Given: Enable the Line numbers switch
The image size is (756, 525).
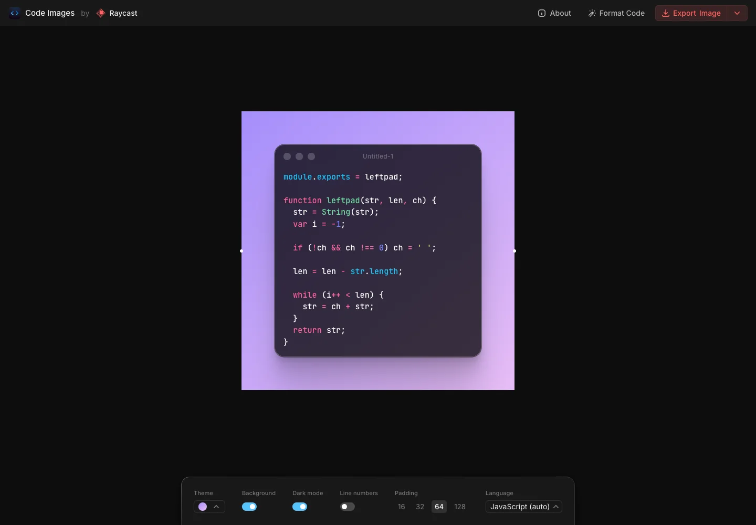Looking at the screenshot, I should click(x=348, y=507).
